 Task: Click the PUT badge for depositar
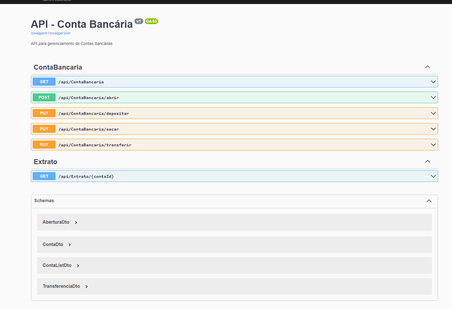click(x=44, y=113)
